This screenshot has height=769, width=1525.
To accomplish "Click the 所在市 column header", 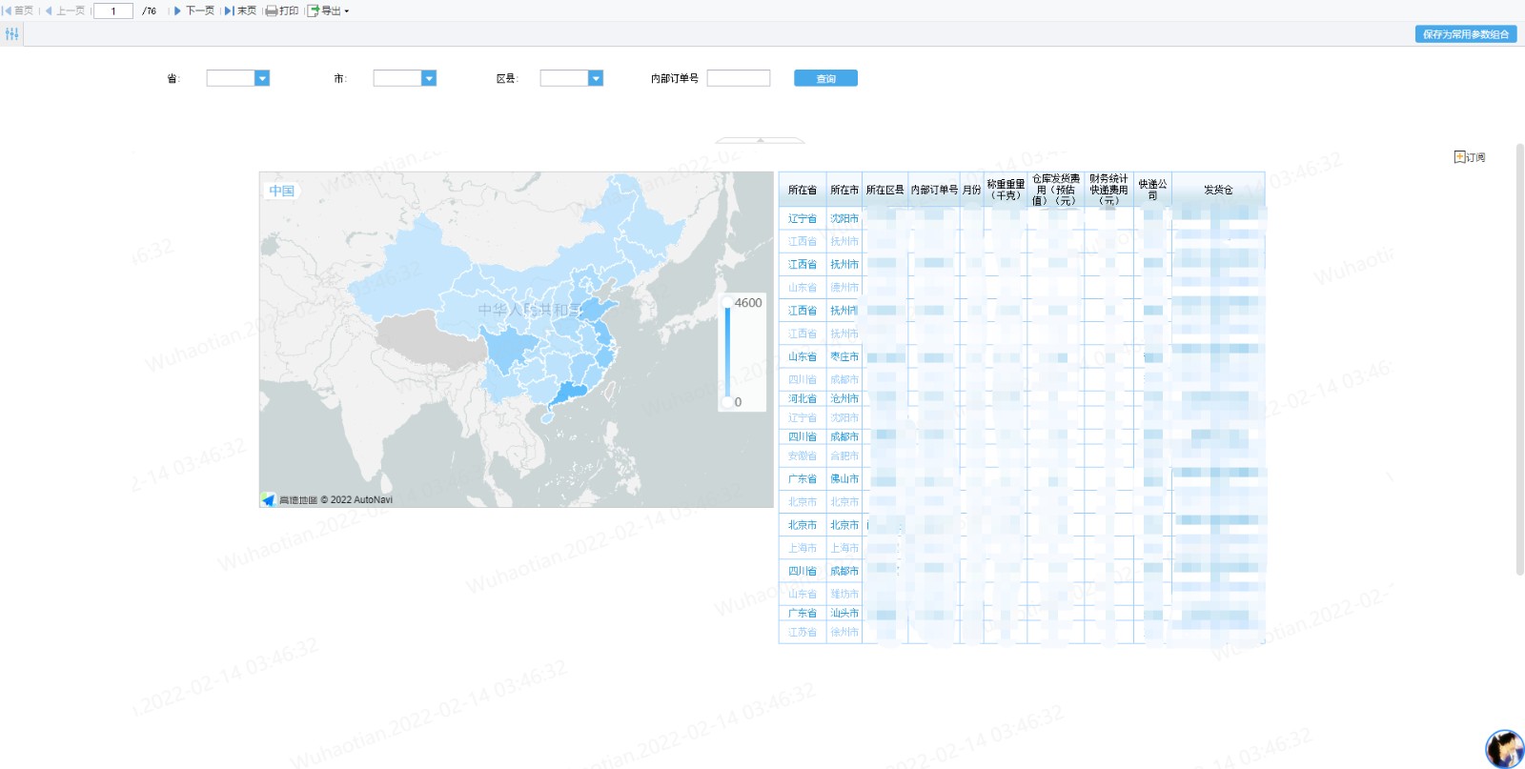I will tap(844, 190).
